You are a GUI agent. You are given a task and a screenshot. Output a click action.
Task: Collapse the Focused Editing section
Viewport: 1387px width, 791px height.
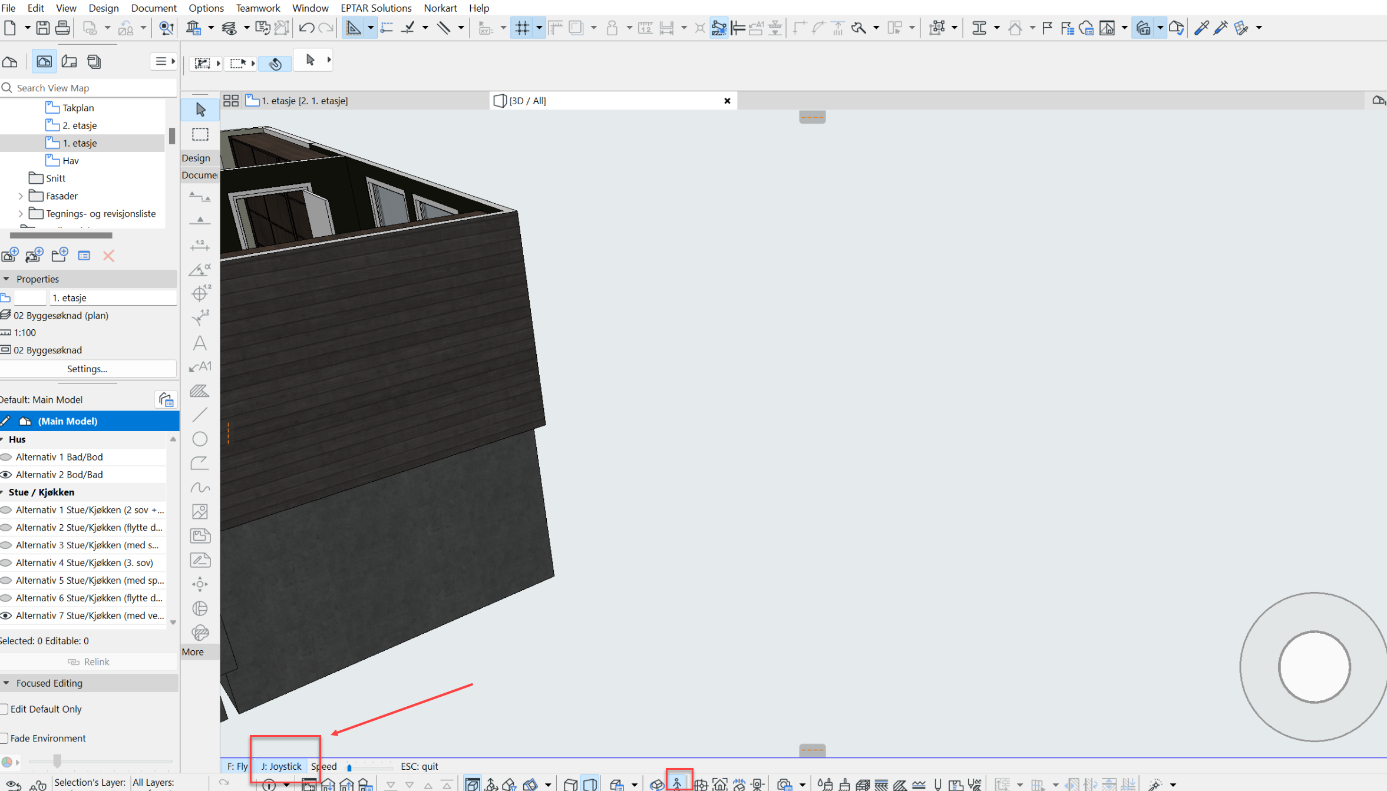coord(6,683)
